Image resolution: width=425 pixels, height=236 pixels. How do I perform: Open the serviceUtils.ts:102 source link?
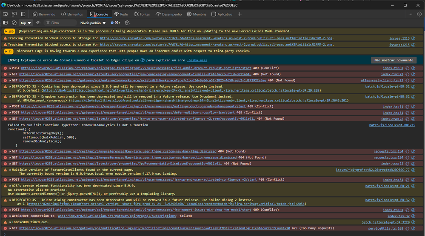pyautogui.click(x=386, y=228)
